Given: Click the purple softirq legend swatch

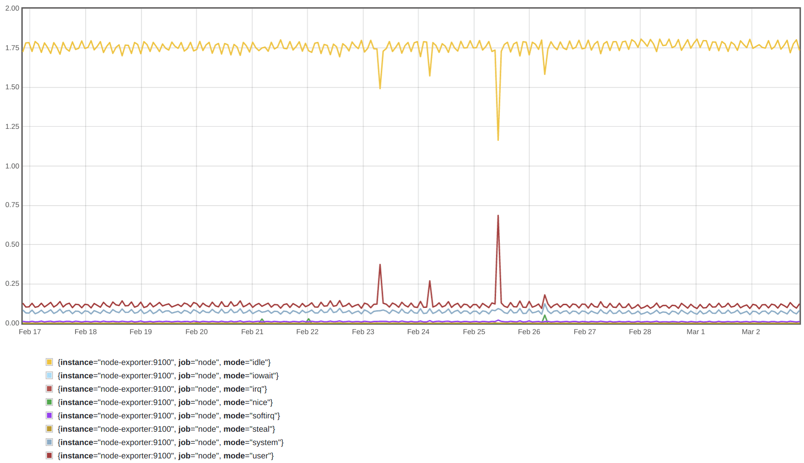Looking at the screenshot, I should [49, 416].
